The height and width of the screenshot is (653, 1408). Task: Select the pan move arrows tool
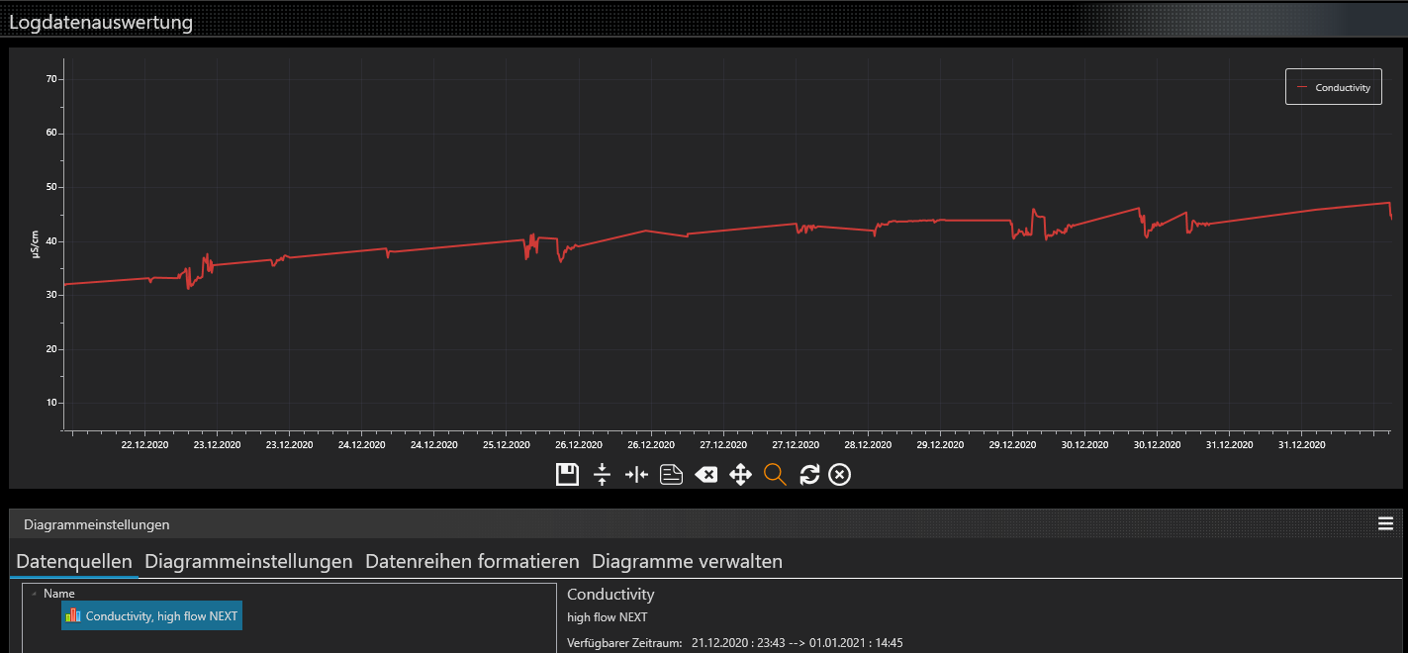coord(740,475)
